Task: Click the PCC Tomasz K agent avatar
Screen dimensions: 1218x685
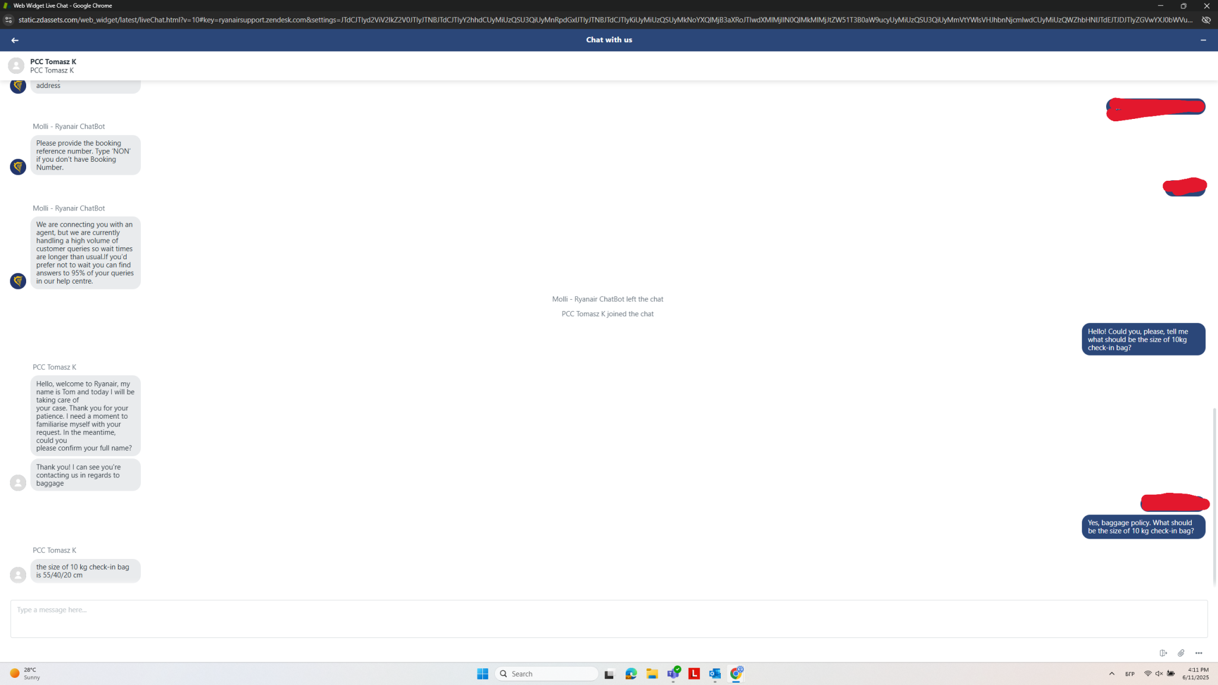Action: pos(16,65)
